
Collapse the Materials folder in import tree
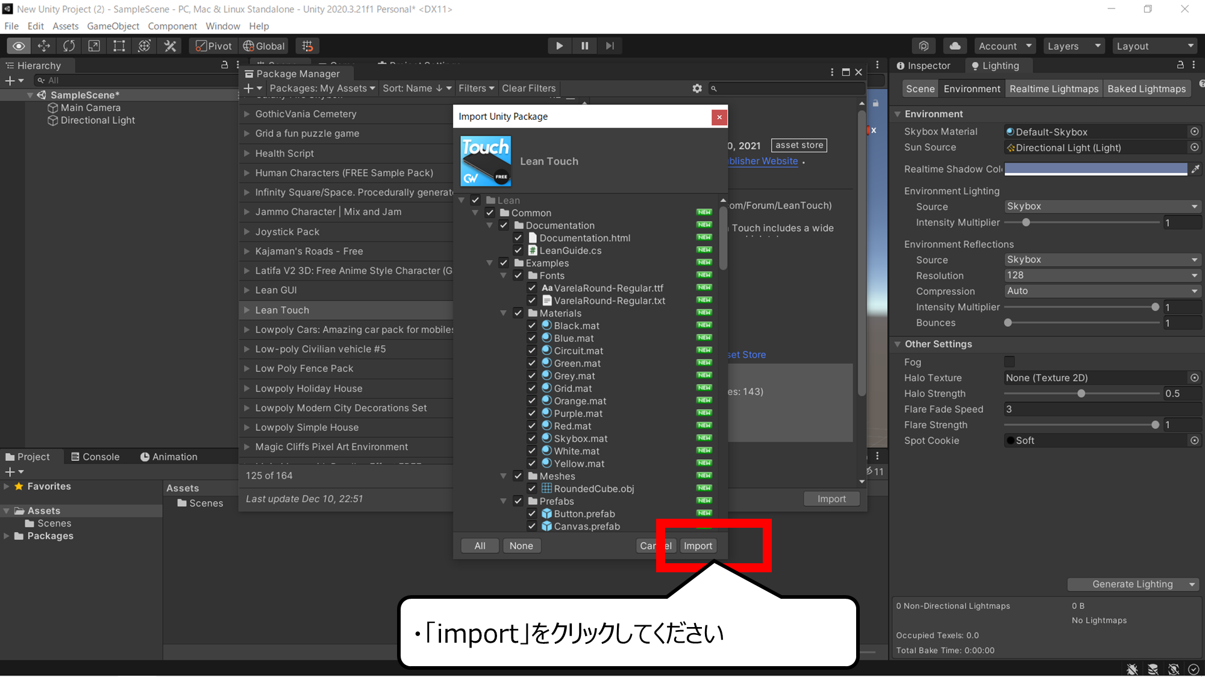504,313
